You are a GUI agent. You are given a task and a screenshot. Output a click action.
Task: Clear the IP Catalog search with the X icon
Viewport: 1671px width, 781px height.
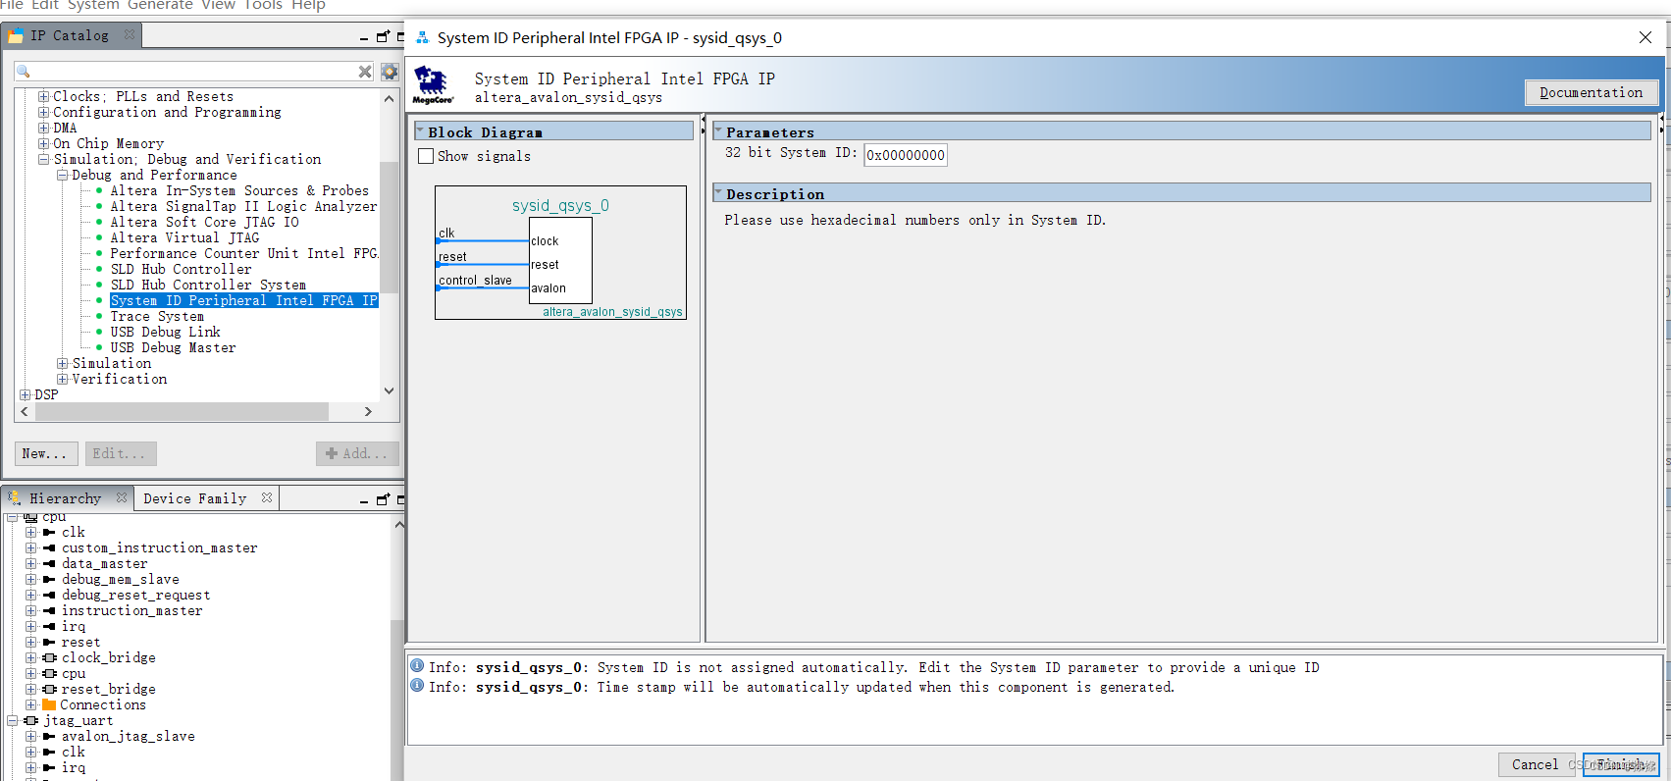click(365, 72)
